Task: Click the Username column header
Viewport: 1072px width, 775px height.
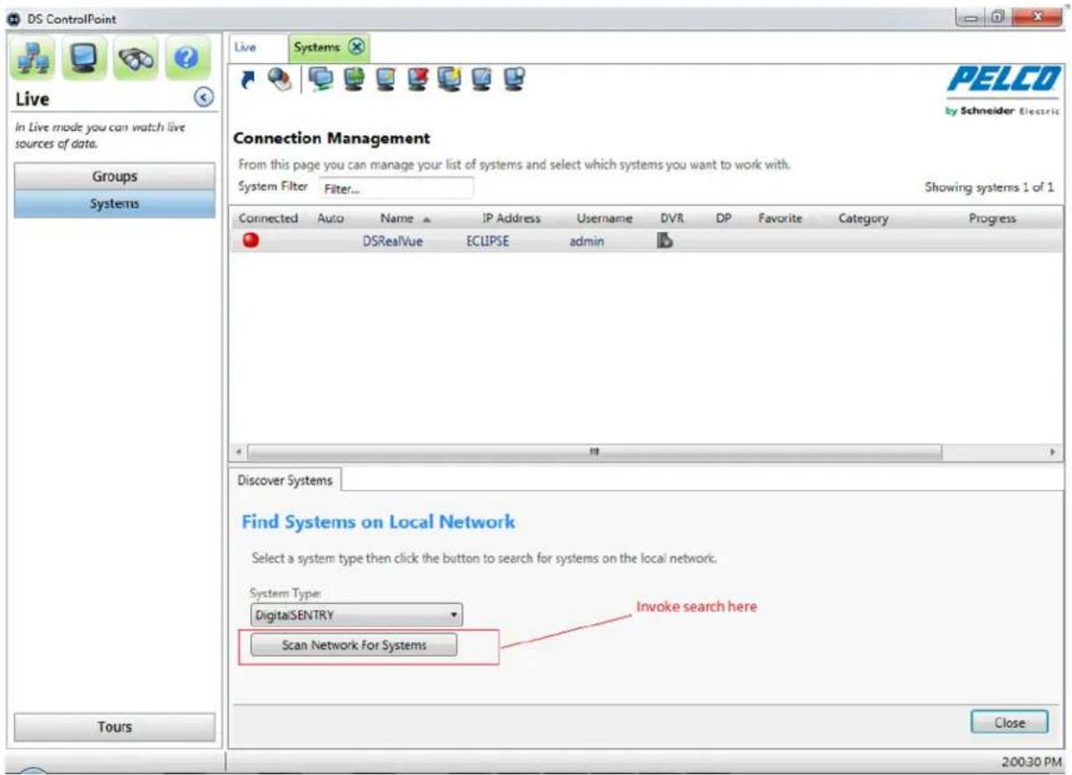Action: 604,218
